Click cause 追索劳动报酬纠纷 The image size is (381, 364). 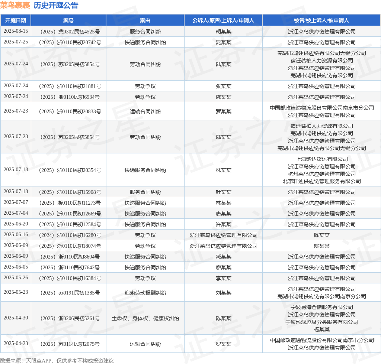click(x=145, y=293)
